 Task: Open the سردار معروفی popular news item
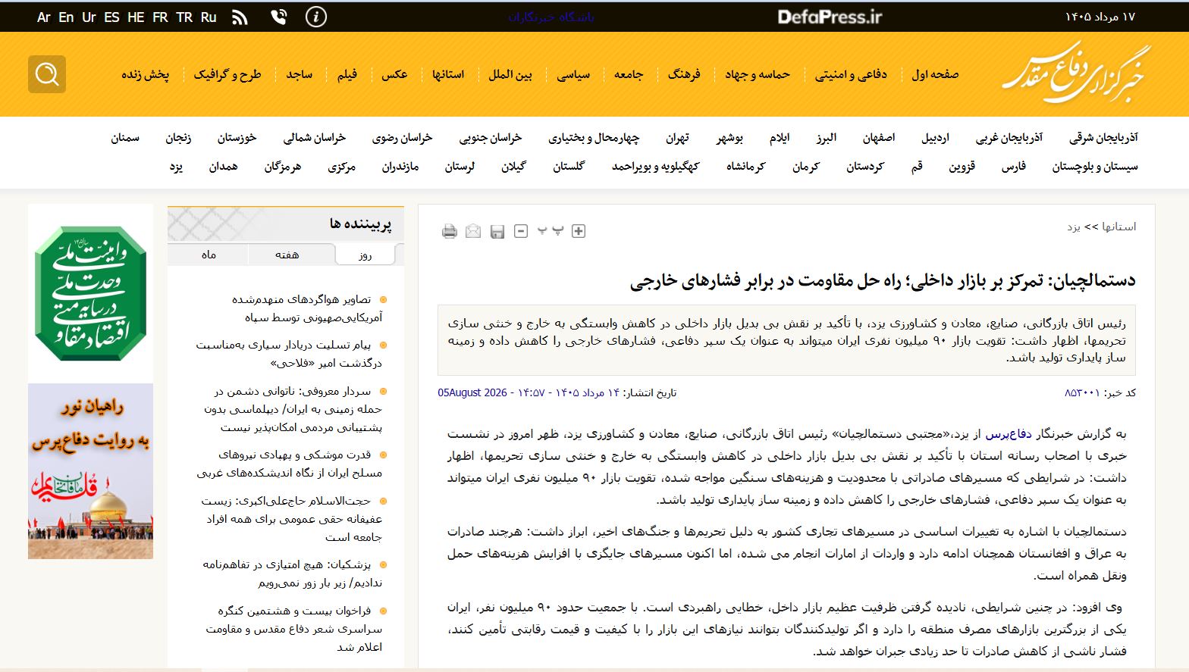[x=293, y=409]
